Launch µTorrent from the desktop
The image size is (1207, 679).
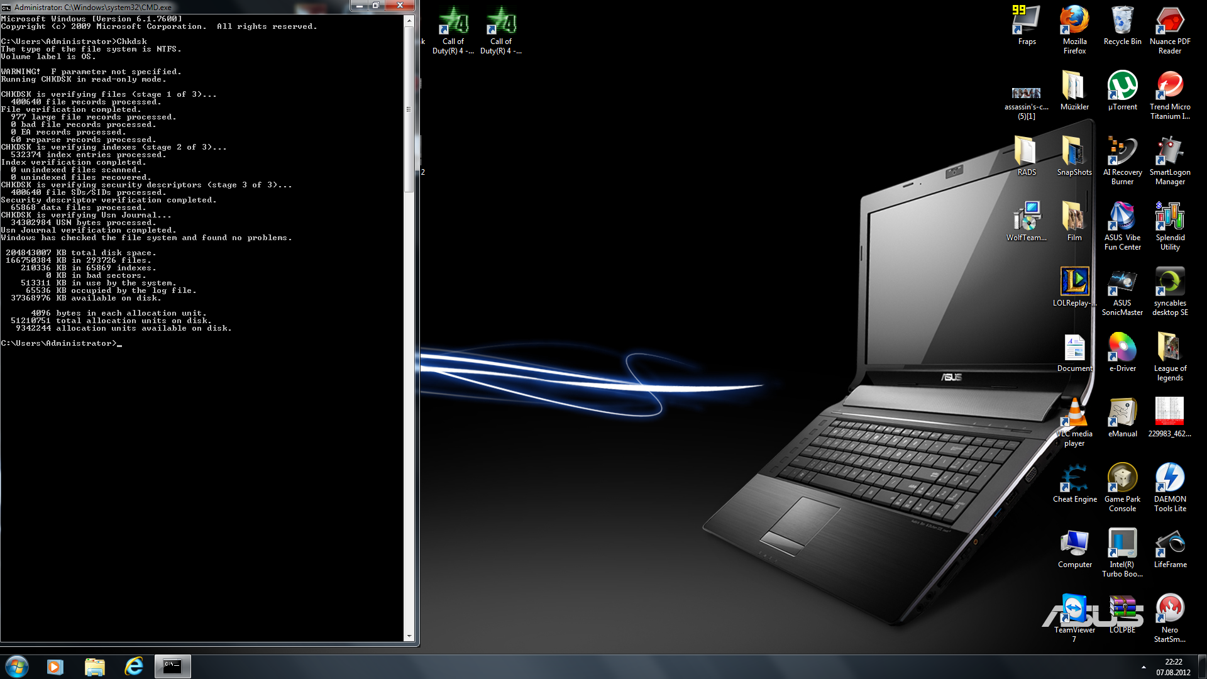(1122, 91)
